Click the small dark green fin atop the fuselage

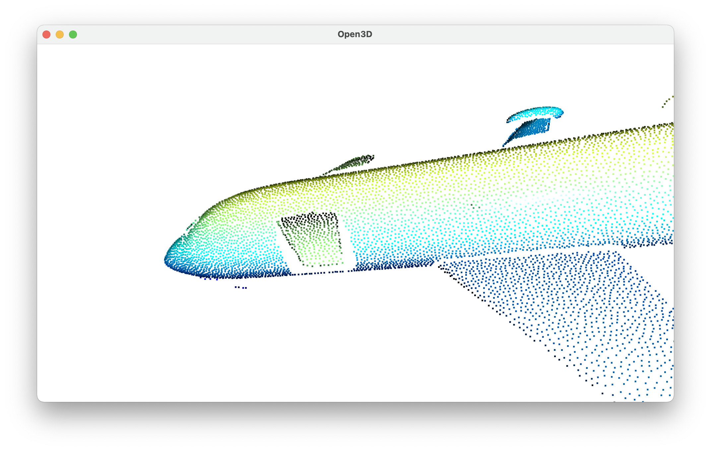tap(353, 163)
